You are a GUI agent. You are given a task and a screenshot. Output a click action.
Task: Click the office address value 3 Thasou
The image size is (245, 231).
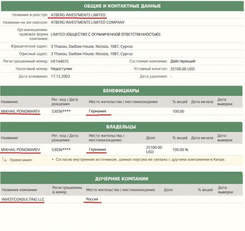point(92,54)
